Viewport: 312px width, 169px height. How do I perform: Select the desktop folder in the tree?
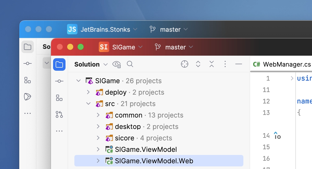(x=159, y=127)
